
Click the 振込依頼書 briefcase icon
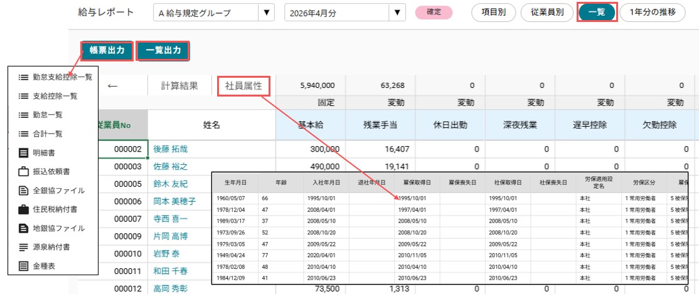[23, 171]
